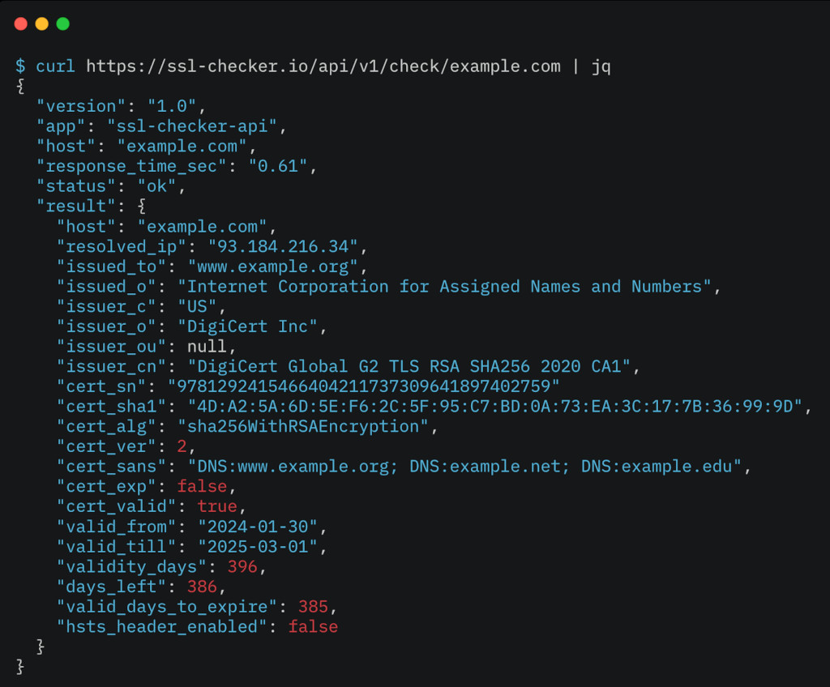The image size is (830, 687).
Task: Click the red close window button
Action: click(x=21, y=24)
